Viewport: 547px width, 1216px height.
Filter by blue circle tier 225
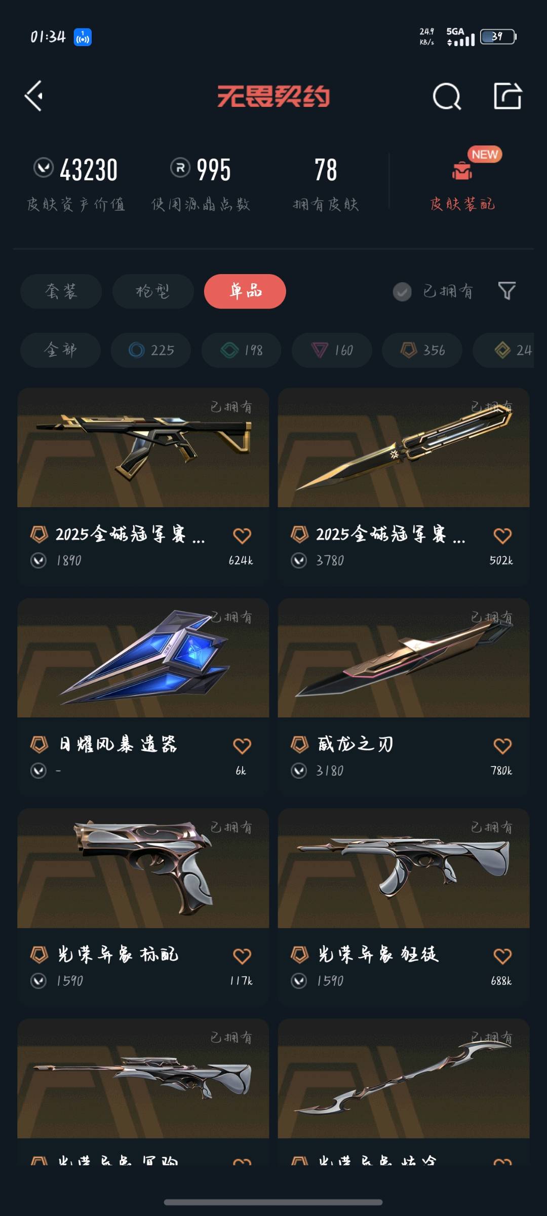click(x=151, y=350)
